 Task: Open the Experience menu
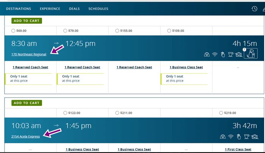(x=50, y=9)
